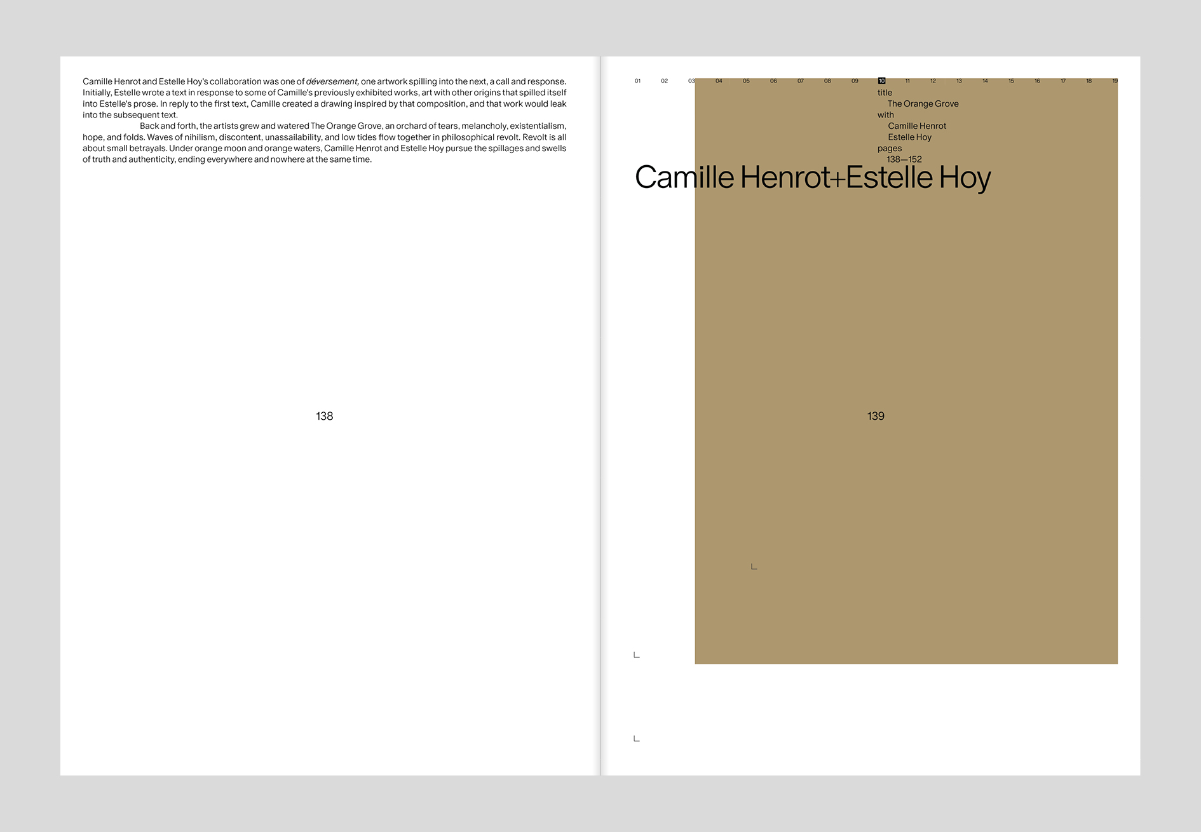The height and width of the screenshot is (832, 1201).
Task: Jump to chapter 19 in the index strip
Action: [1115, 81]
